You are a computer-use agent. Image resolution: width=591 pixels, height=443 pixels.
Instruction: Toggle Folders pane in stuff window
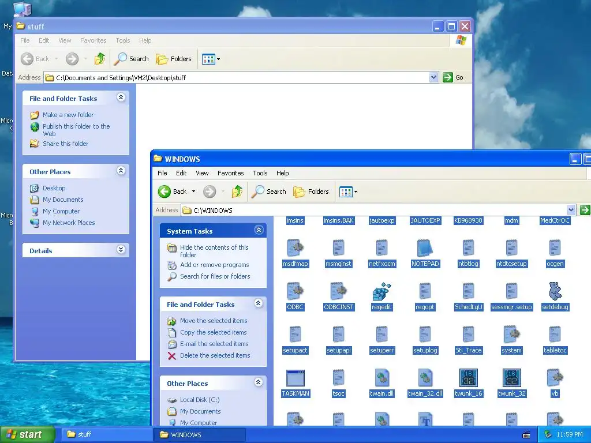click(174, 59)
